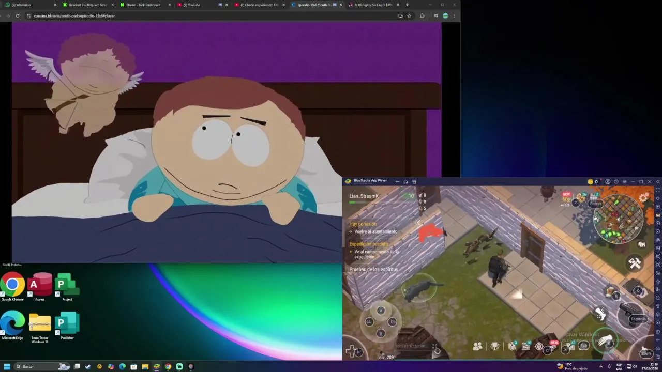This screenshot has height=372, width=662.
Task: Reload the cuevana page
Action: click(x=18, y=16)
